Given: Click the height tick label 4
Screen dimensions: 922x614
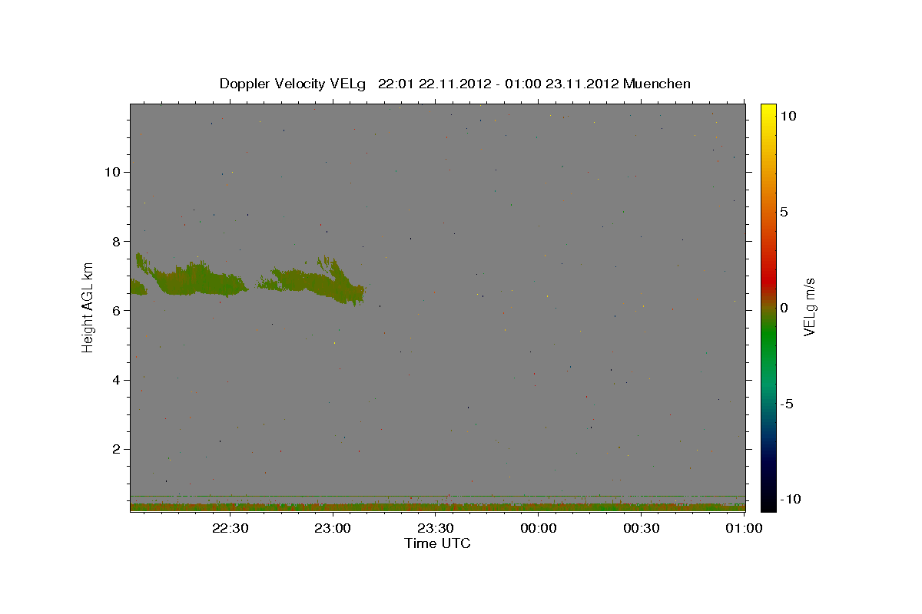Looking at the screenshot, I should click(x=114, y=380).
